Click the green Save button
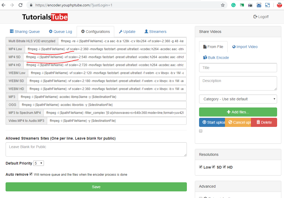 96,187
